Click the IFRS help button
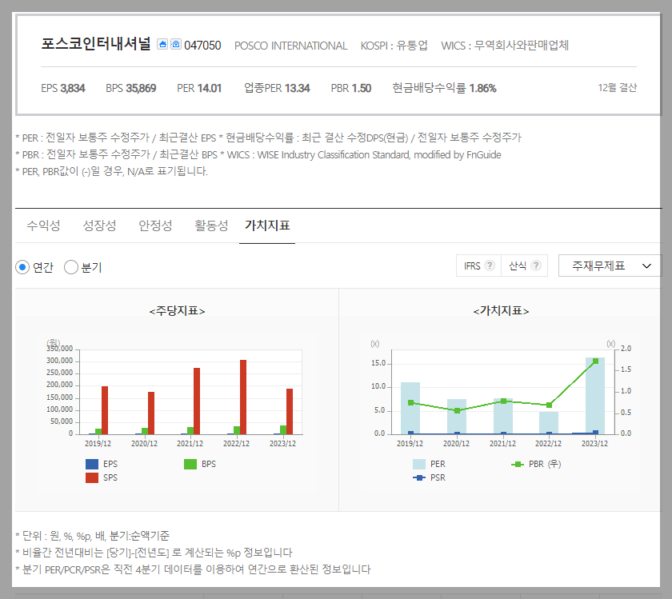Viewport: 672px width, 599px height. coord(478,266)
